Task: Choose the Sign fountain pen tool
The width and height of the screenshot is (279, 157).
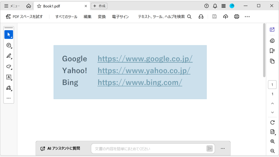Action: (x=9, y=88)
